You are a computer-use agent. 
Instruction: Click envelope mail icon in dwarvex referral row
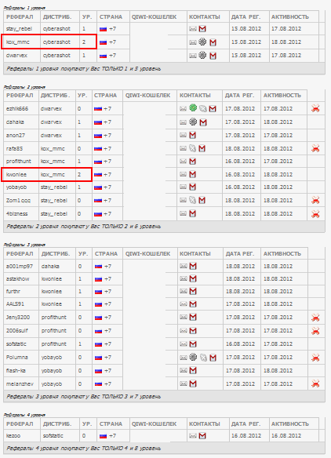tap(193, 56)
